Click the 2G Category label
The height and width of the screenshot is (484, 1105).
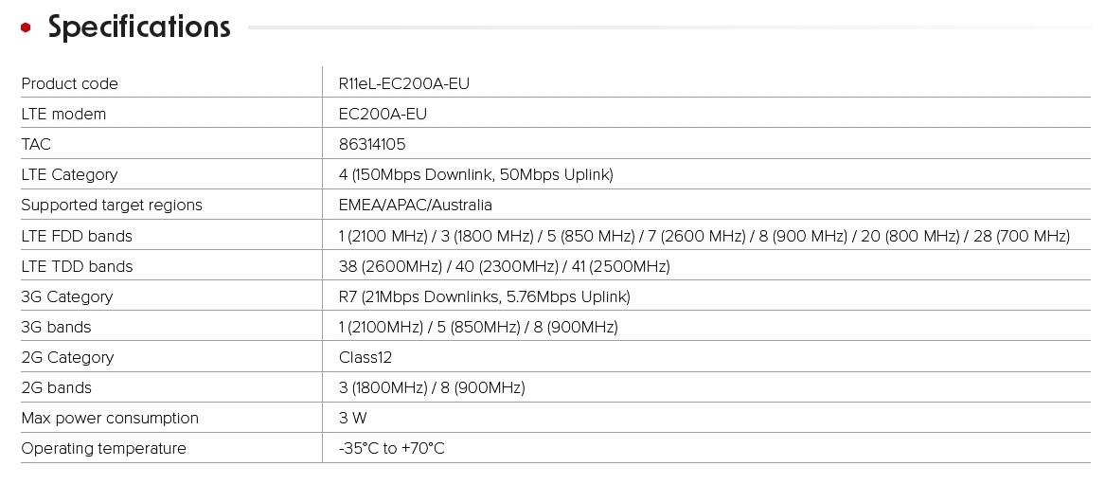(67, 357)
